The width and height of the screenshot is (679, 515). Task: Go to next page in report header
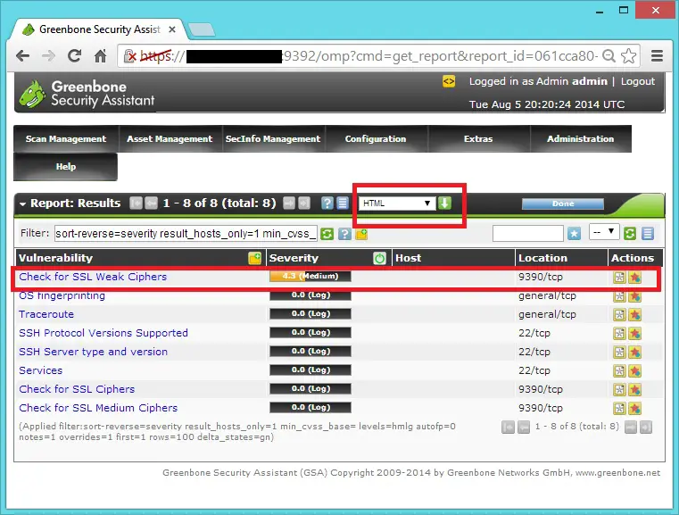point(289,204)
